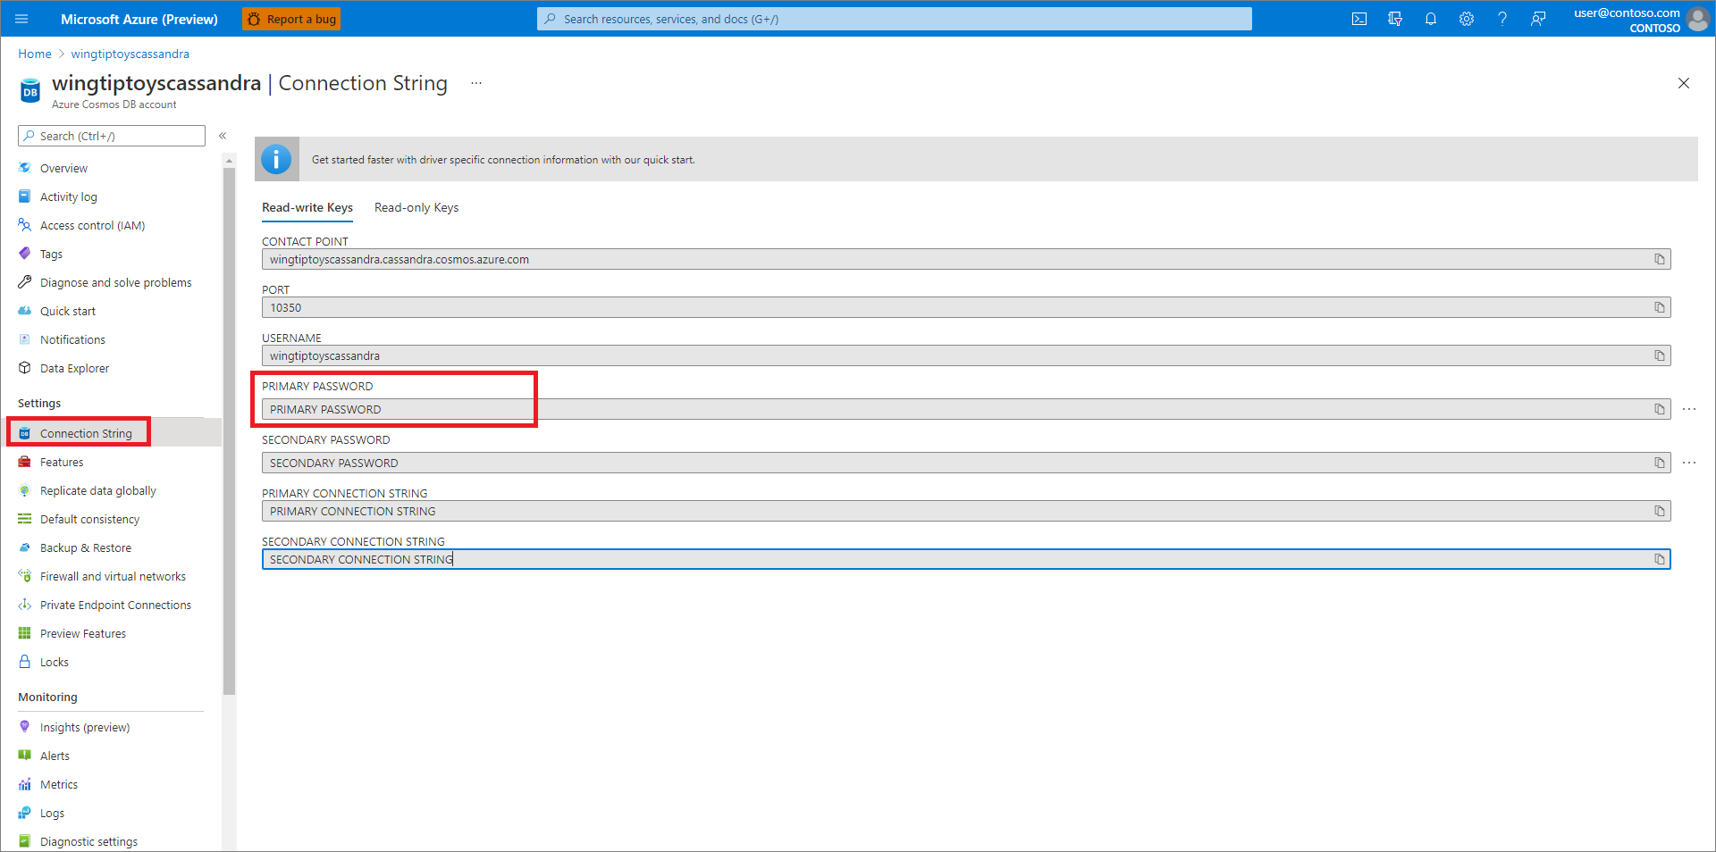Viewport: 1716px width, 852px height.
Task: Select Firewall and virtual networks setting
Action: click(114, 575)
